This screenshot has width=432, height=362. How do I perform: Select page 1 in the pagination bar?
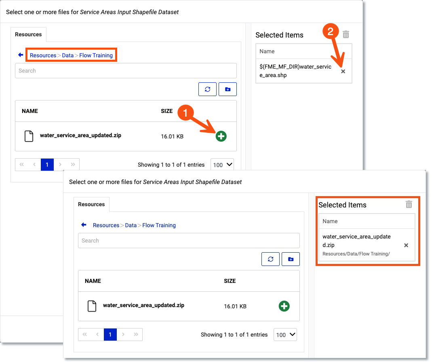coord(47,164)
